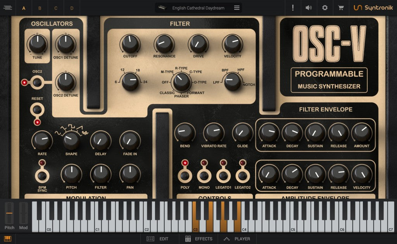Expand the top-left main menu
Image resolution: width=397 pixels, height=244 pixels.
7,8
